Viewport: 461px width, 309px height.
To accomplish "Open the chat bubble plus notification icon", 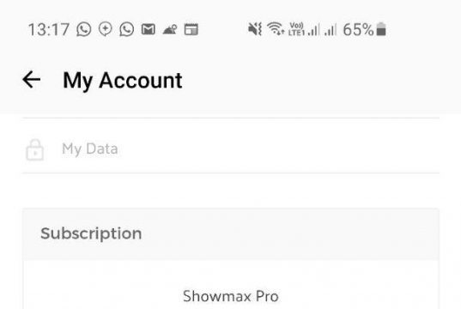I will [106, 29].
